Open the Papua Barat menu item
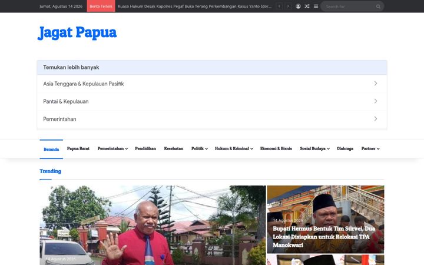Image resolution: width=424 pixels, height=265 pixels. click(78, 148)
